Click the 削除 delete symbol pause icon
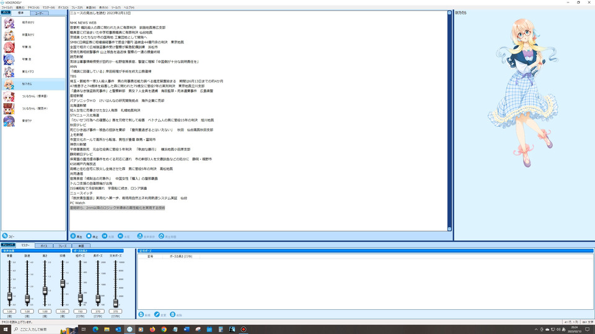Screen dimensions: 595x334 coord(173,315)
